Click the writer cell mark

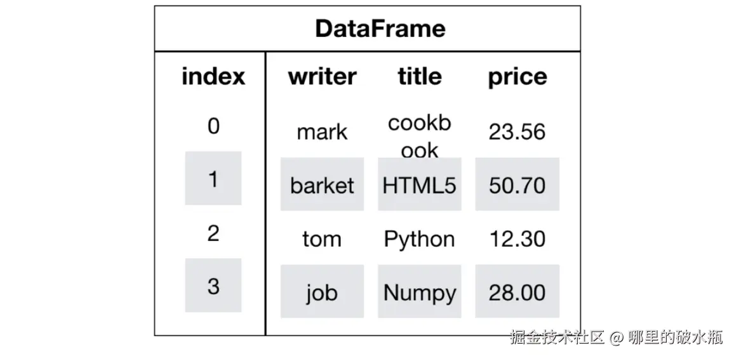(x=322, y=132)
